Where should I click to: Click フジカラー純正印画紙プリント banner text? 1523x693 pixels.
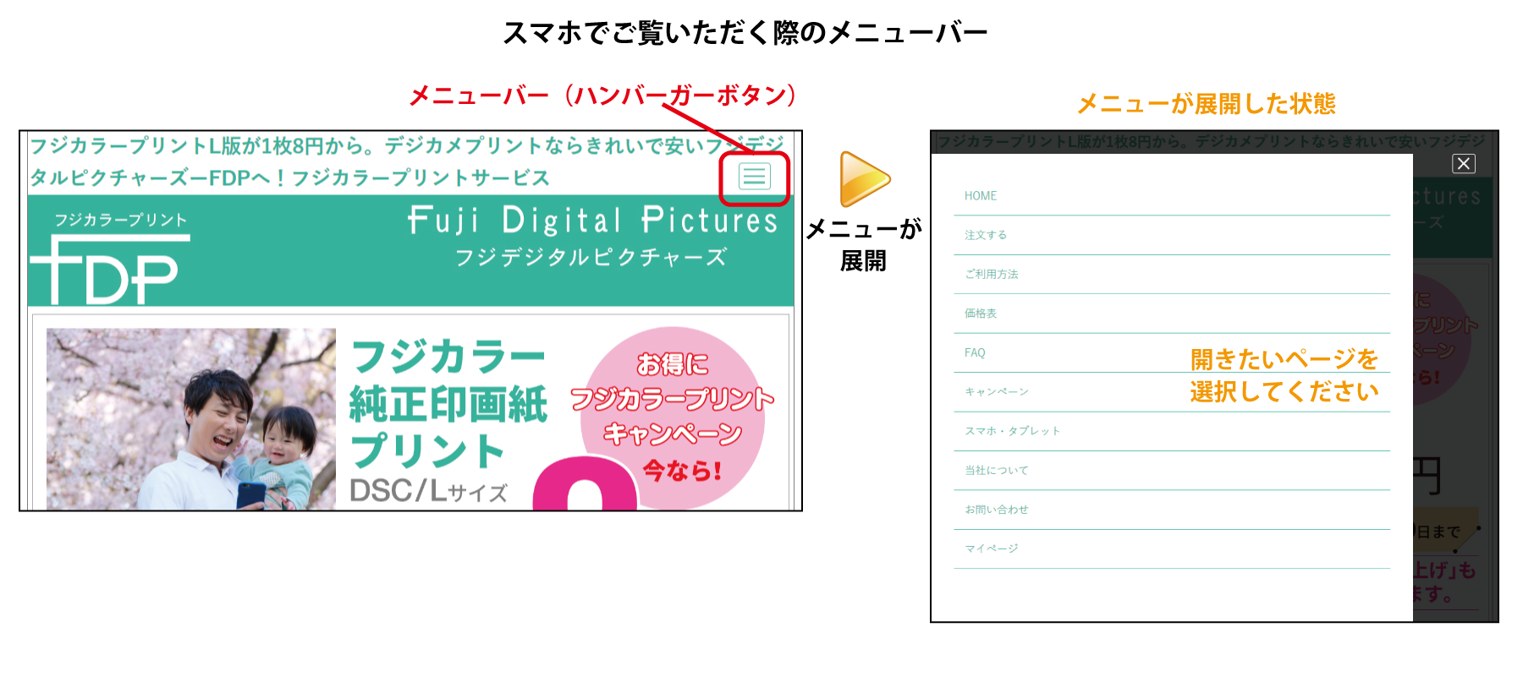point(448,404)
